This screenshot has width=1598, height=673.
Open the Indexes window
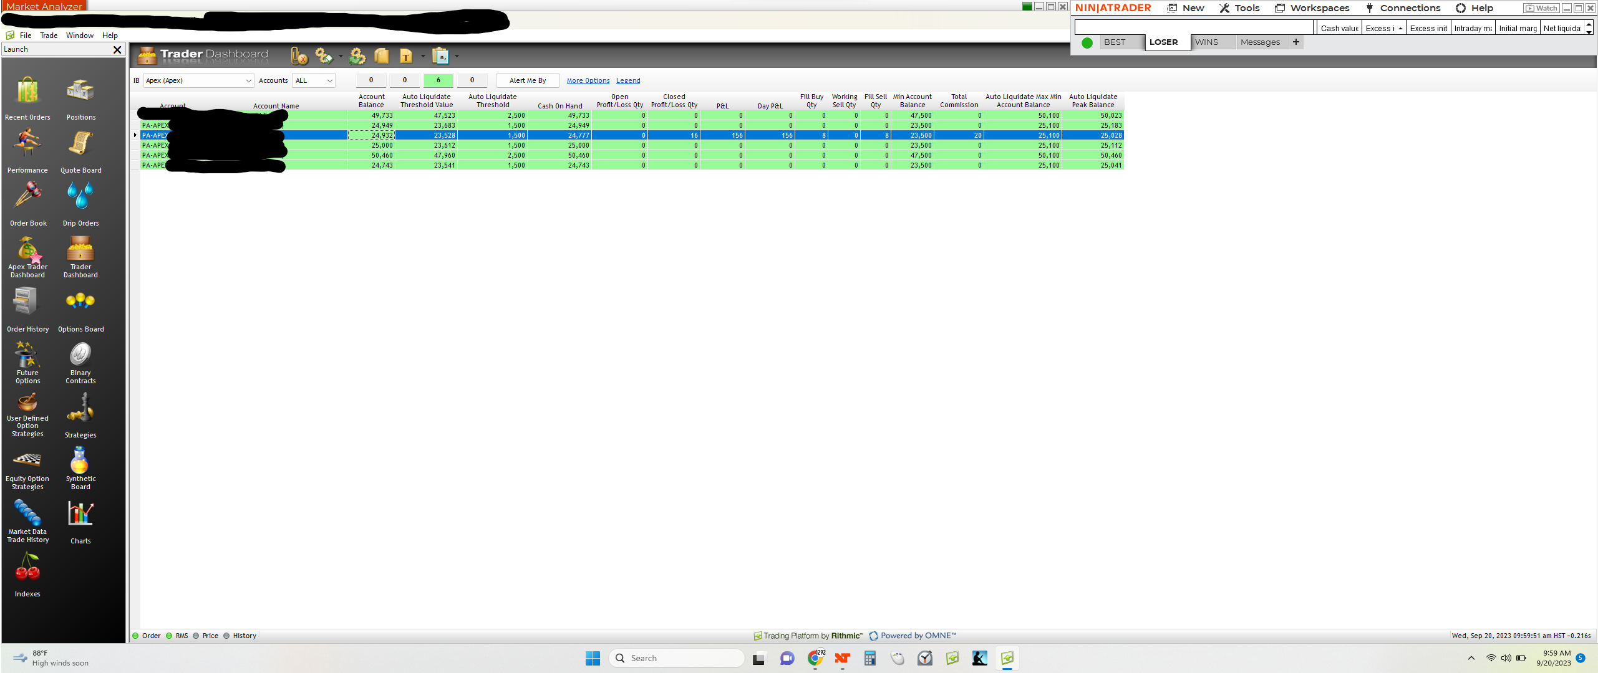[27, 575]
